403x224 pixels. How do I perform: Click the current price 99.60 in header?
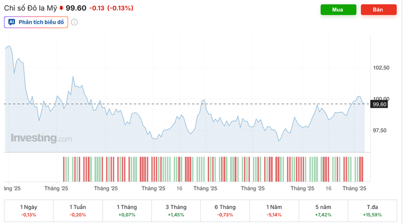coord(76,8)
